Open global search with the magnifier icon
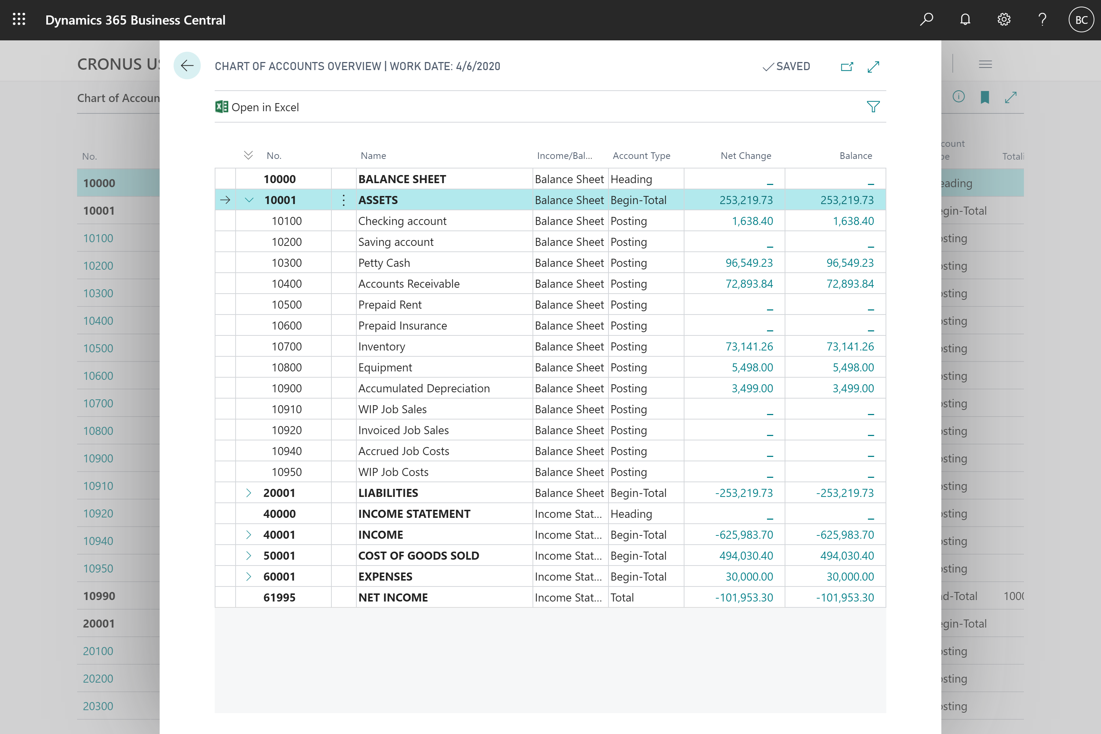 point(926,20)
